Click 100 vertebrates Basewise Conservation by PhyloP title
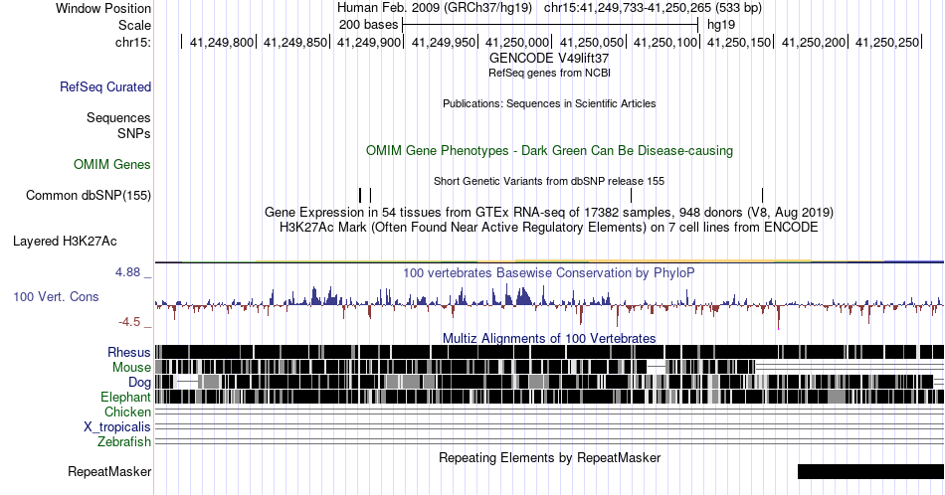Image resolution: width=945 pixels, height=495 pixels. [549, 272]
